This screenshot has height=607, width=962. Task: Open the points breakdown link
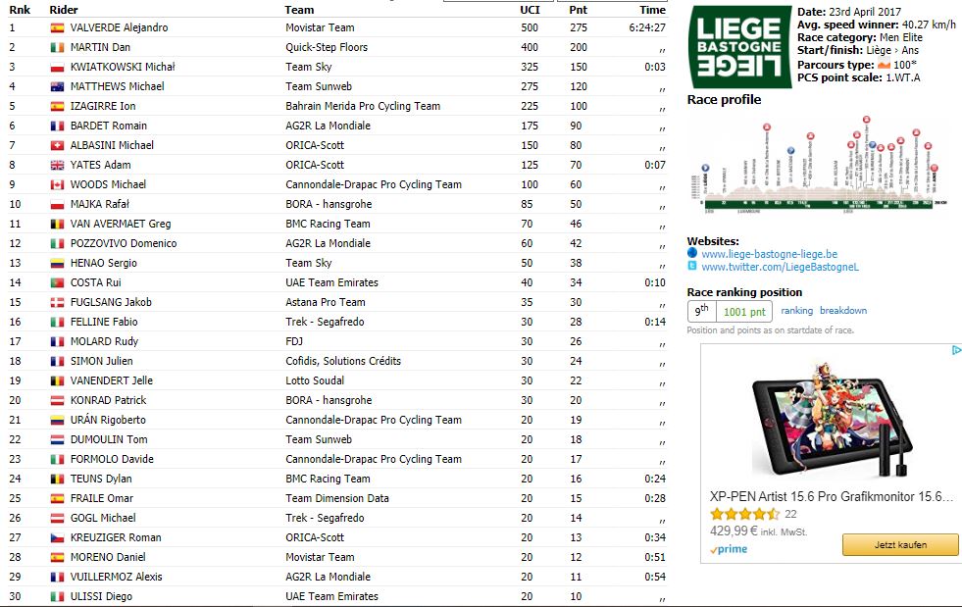click(843, 311)
